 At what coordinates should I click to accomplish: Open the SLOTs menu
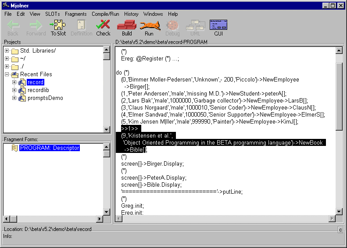click(x=52, y=14)
